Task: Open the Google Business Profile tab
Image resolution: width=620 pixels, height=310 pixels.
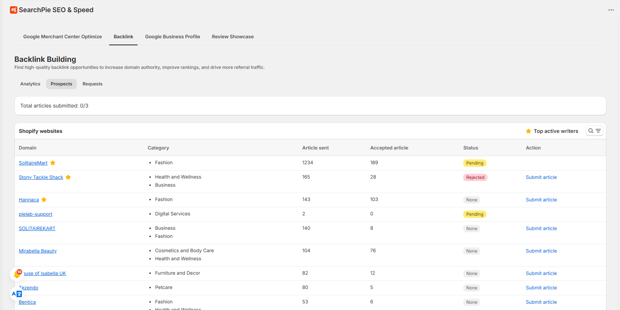Action: pos(173,37)
